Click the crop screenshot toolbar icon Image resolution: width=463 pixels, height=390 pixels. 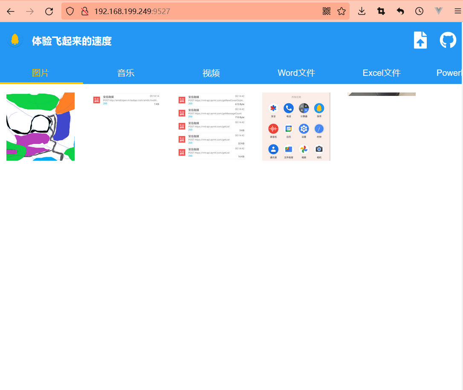381,12
